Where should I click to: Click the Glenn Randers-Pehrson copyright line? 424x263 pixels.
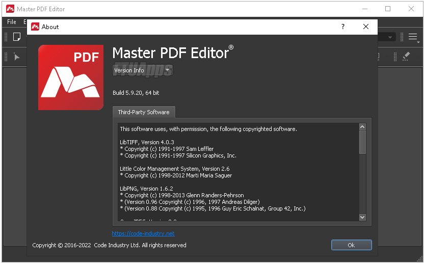point(182,195)
